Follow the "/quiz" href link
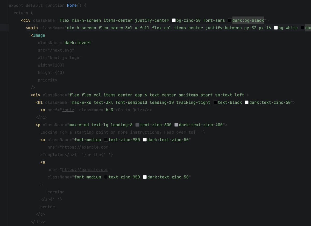 (x=68, y=110)
